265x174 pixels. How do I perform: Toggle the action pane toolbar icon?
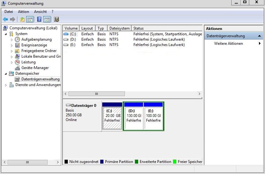(x=47, y=20)
